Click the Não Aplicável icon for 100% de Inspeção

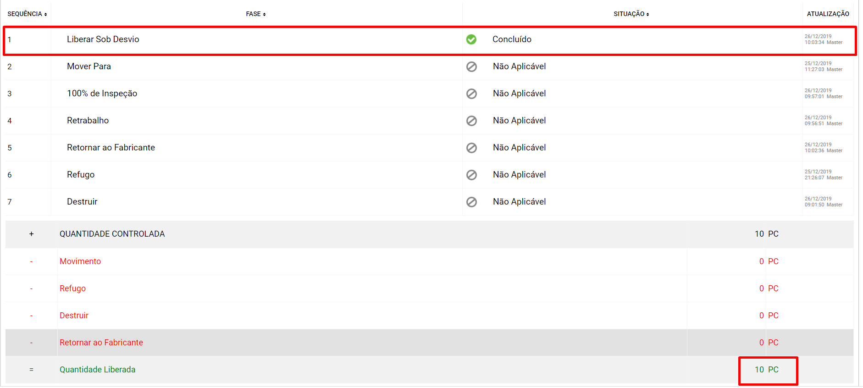pyautogui.click(x=471, y=94)
